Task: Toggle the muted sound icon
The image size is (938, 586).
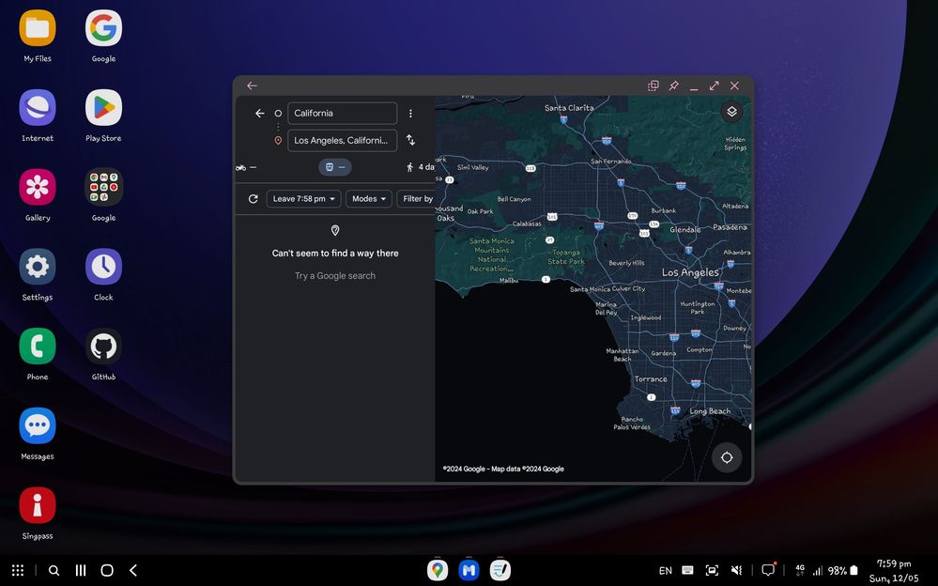Action: pos(737,570)
